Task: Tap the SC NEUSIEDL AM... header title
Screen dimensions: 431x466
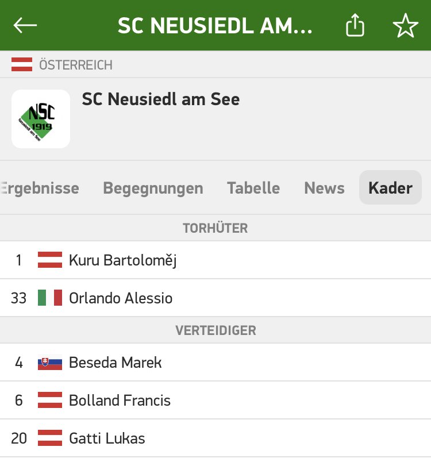Action: coord(215,26)
